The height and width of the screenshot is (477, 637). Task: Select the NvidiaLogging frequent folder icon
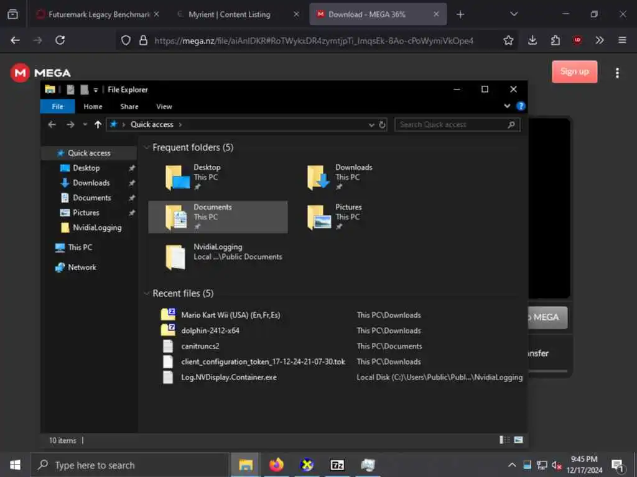[175, 257]
